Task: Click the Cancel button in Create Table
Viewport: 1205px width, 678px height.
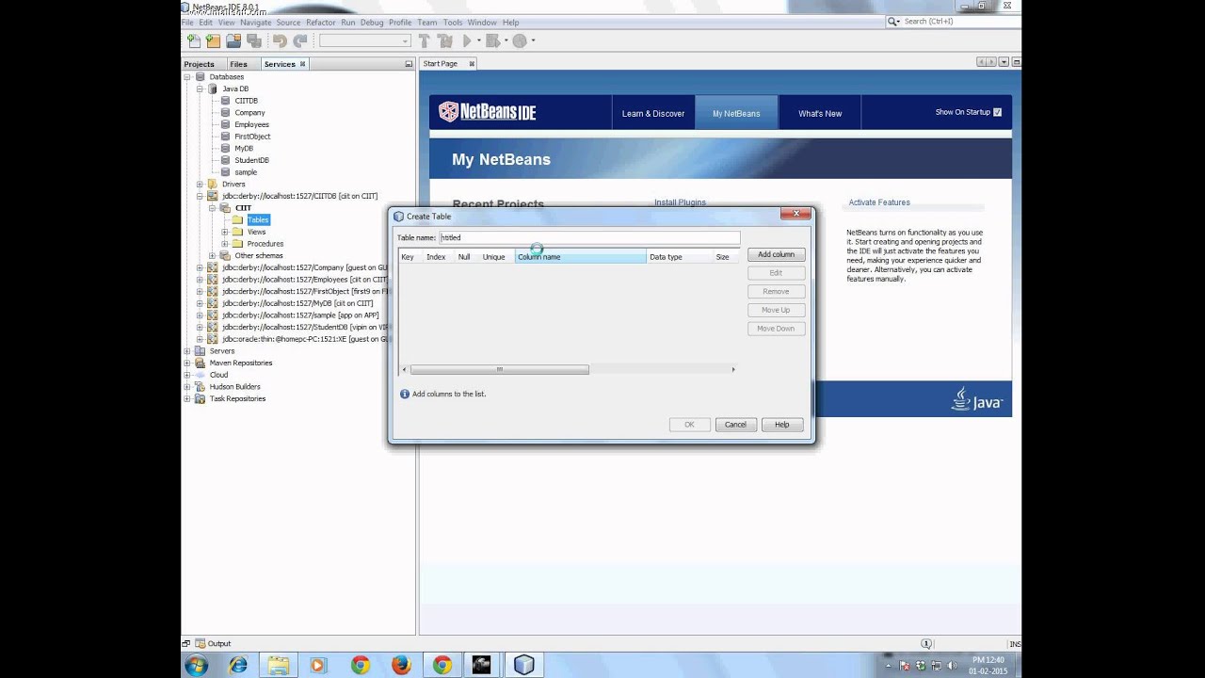Action: click(x=735, y=425)
